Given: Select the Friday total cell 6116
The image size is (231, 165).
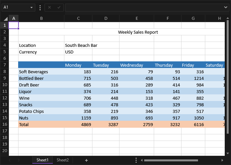Looking at the screenshot, I should pos(193,124).
